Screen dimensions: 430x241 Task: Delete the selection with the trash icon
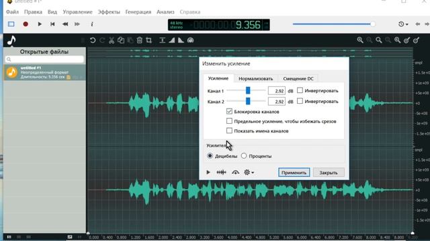[x=139, y=40]
